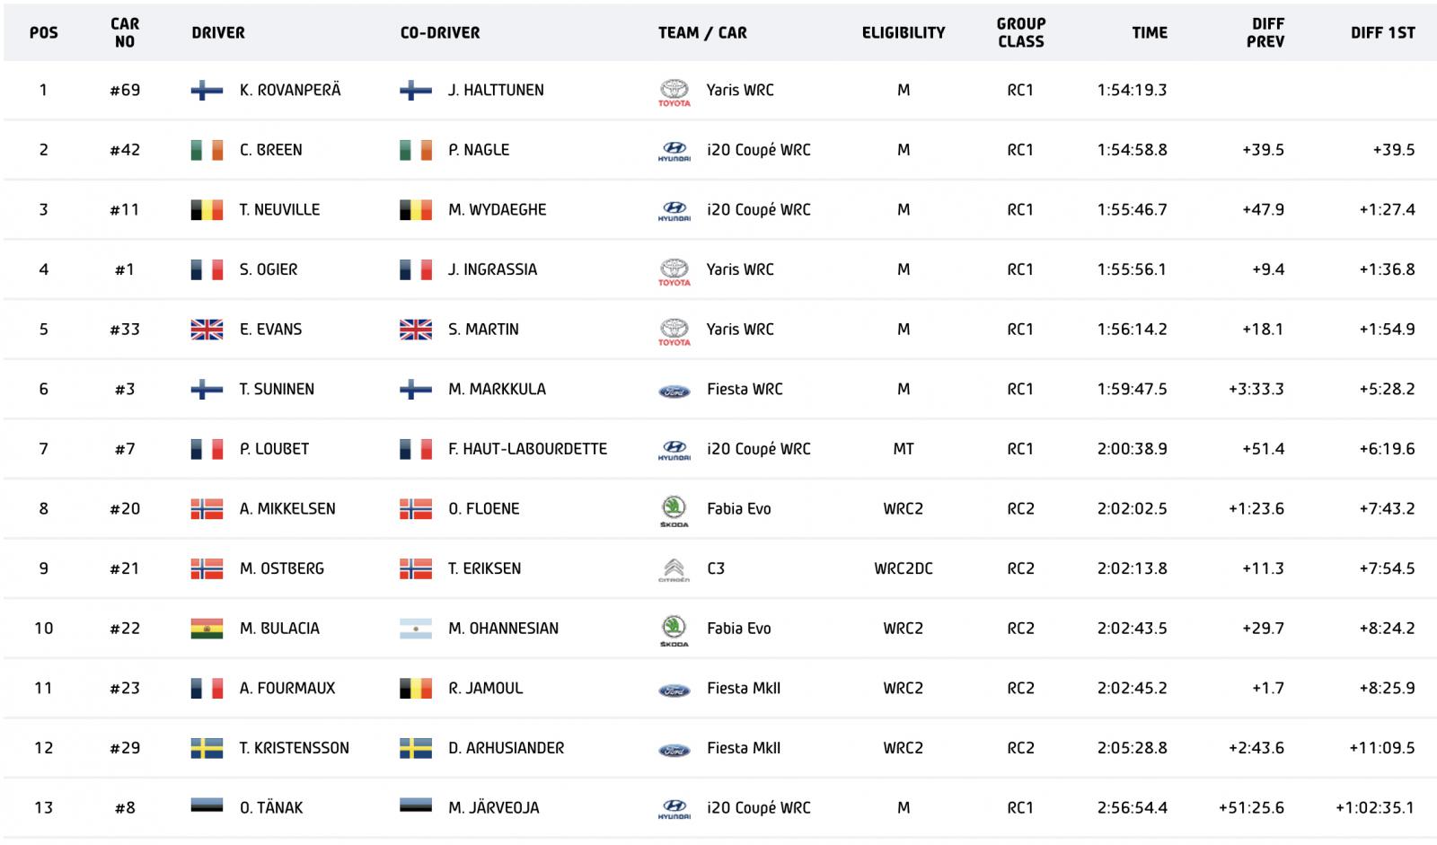This screenshot has height=845, width=1437.
Task: Select driver name S. Ogier
Action: coord(269,269)
